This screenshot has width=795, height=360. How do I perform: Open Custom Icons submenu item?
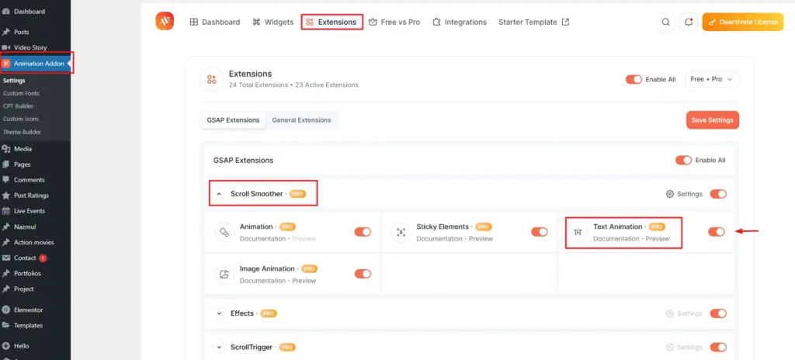pos(21,119)
